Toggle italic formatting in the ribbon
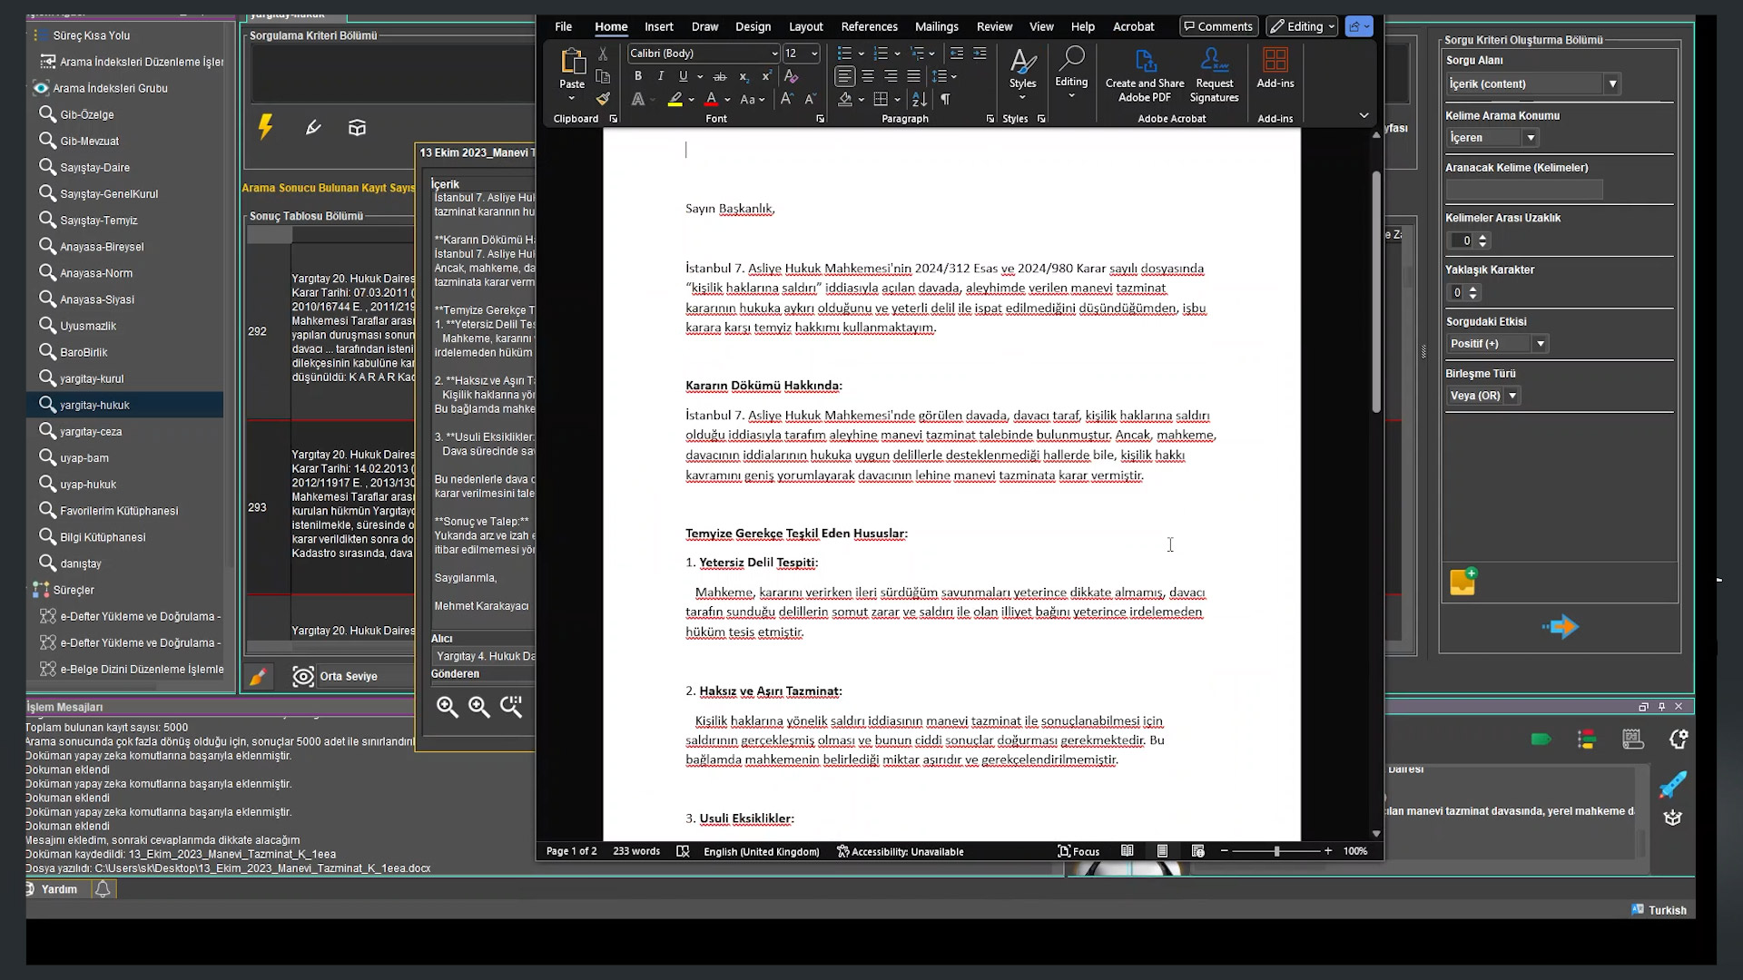Viewport: 1743px width, 980px height. (x=660, y=76)
